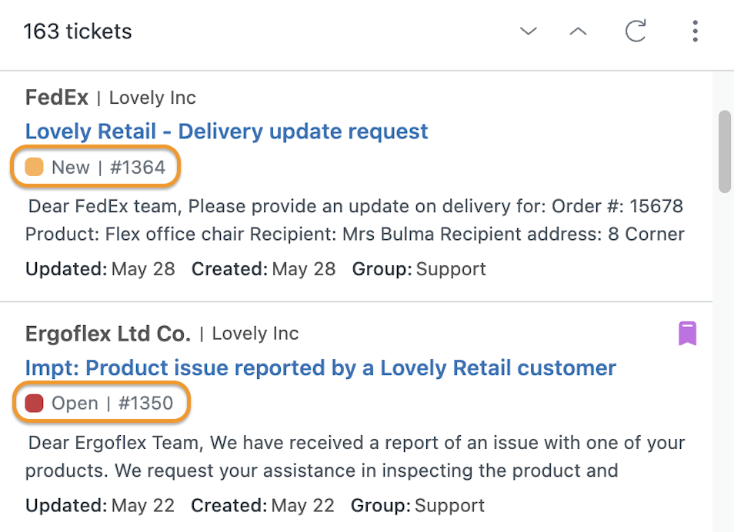Click Lovely Inc next to FedEx
The width and height of the screenshot is (734, 532).
point(152,98)
